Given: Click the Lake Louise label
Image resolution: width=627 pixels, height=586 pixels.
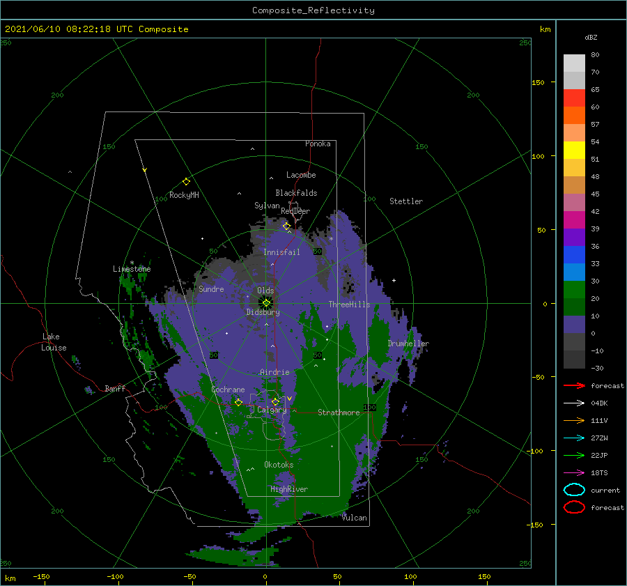Looking at the screenshot, I should [x=54, y=342].
